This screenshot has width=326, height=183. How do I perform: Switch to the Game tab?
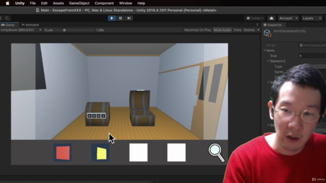tap(9, 25)
